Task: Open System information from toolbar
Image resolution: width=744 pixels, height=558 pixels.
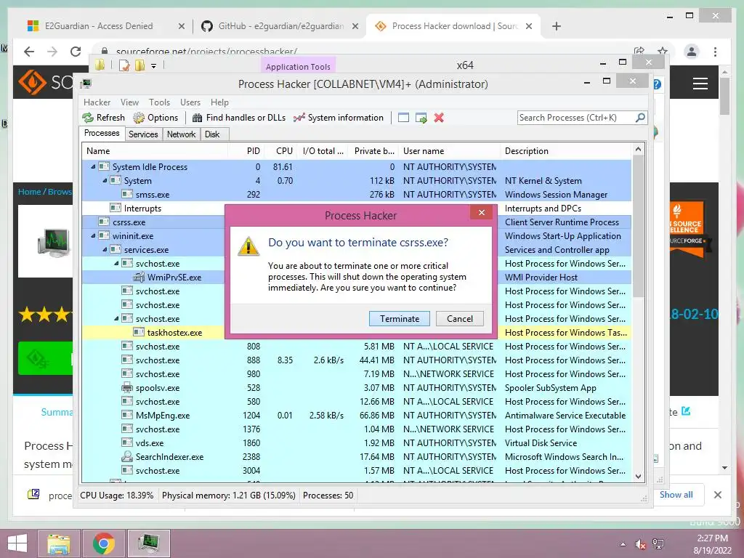Action: (339, 118)
